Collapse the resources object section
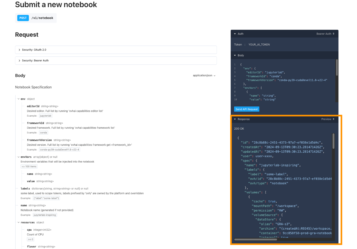This screenshot has height=249, width=357. coord(18,222)
